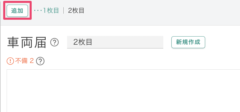The image size is (240, 112).
Task: Click inside the empty form content area
Action: (123, 91)
